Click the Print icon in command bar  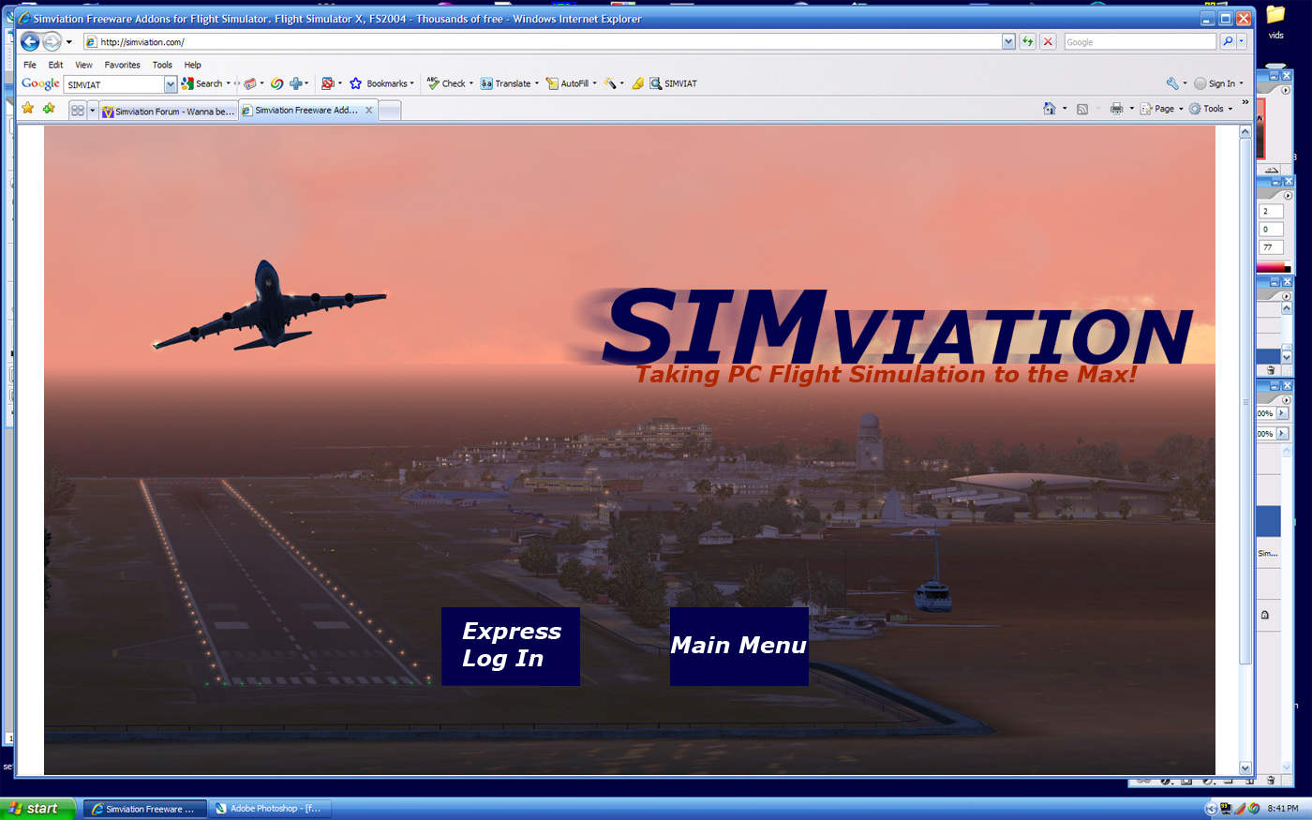click(x=1116, y=109)
